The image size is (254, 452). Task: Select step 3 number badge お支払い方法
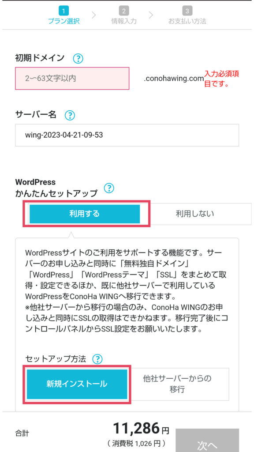[x=187, y=11]
